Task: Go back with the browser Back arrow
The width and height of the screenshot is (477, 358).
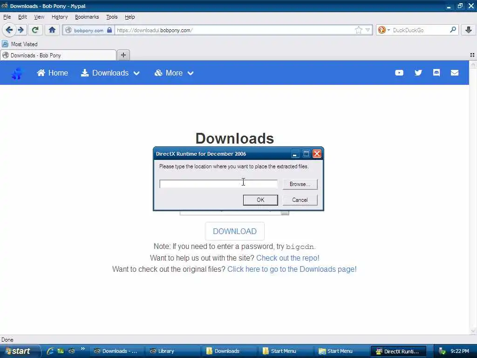Action: pyautogui.click(x=9, y=30)
